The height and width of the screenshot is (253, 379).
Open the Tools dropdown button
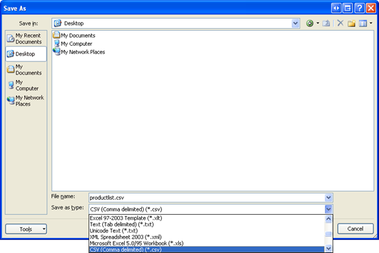click(26, 229)
